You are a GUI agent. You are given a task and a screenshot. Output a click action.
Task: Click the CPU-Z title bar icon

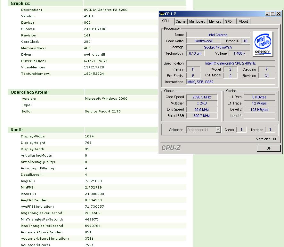pos(162,14)
